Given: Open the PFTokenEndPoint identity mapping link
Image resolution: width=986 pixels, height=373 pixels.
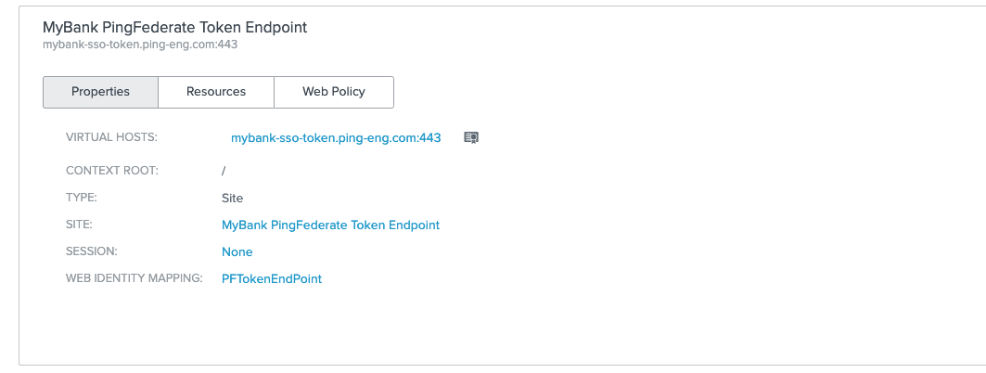Looking at the screenshot, I should click(272, 278).
